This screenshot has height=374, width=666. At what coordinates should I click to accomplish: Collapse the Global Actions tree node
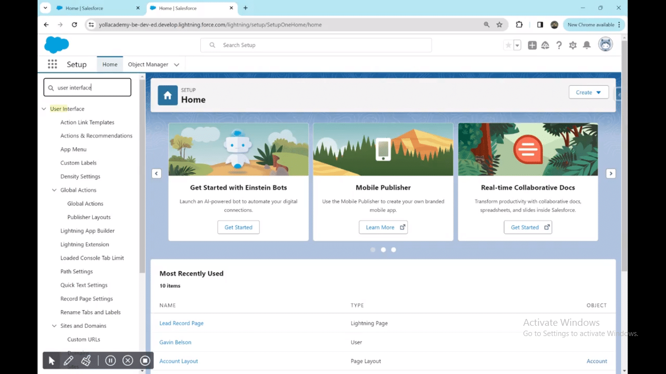(x=55, y=190)
